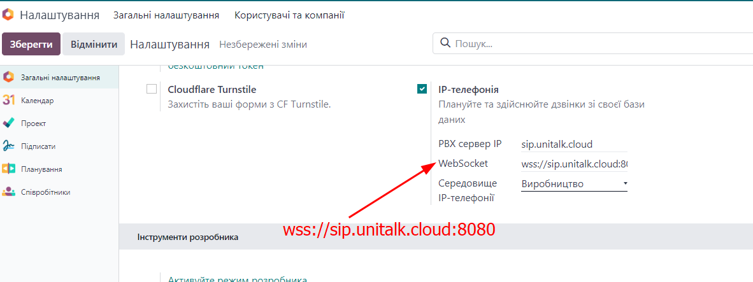Select Календар in the left sidebar
This screenshot has height=282, width=753.
point(37,101)
